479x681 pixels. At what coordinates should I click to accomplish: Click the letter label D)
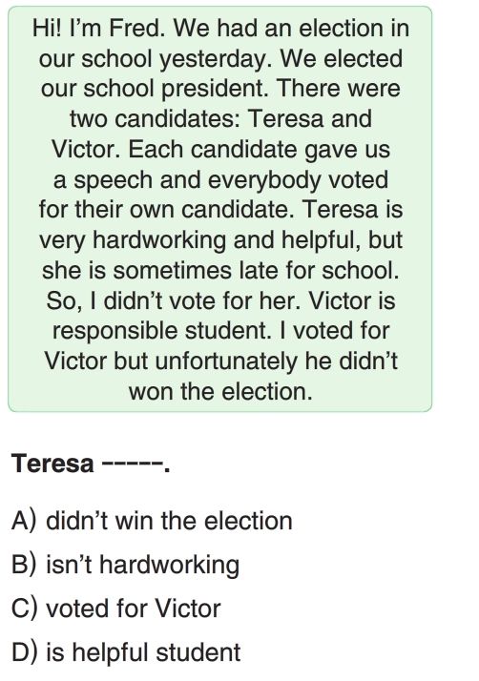25,651
